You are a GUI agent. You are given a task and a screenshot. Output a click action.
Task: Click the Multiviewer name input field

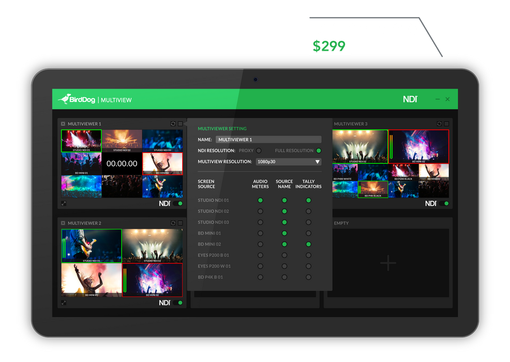(x=268, y=140)
